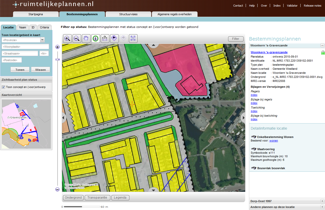Open 'Algemene regels overheden' tab
The width and height of the screenshot is (325, 210).
pyautogui.click(x=174, y=14)
